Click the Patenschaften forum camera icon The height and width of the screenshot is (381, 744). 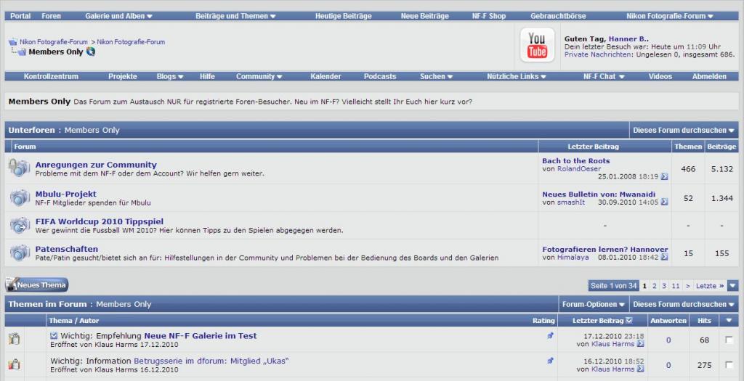(20, 253)
